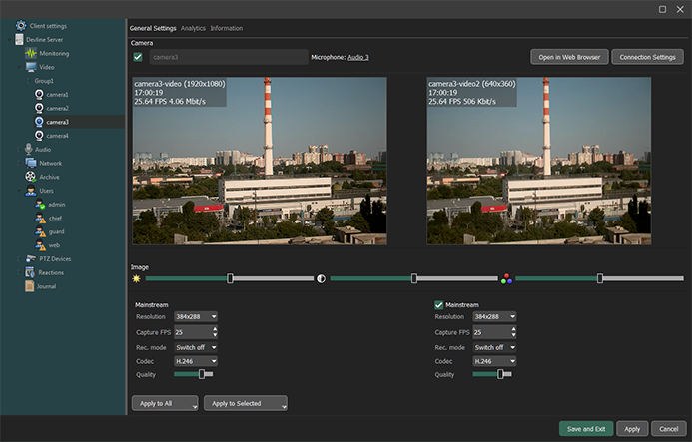
Task: Open left Rec. mode Switch off dropdown
Action: pyautogui.click(x=196, y=347)
